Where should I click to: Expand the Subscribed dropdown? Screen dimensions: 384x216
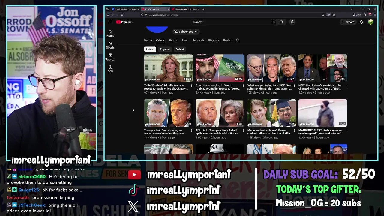coord(186,31)
